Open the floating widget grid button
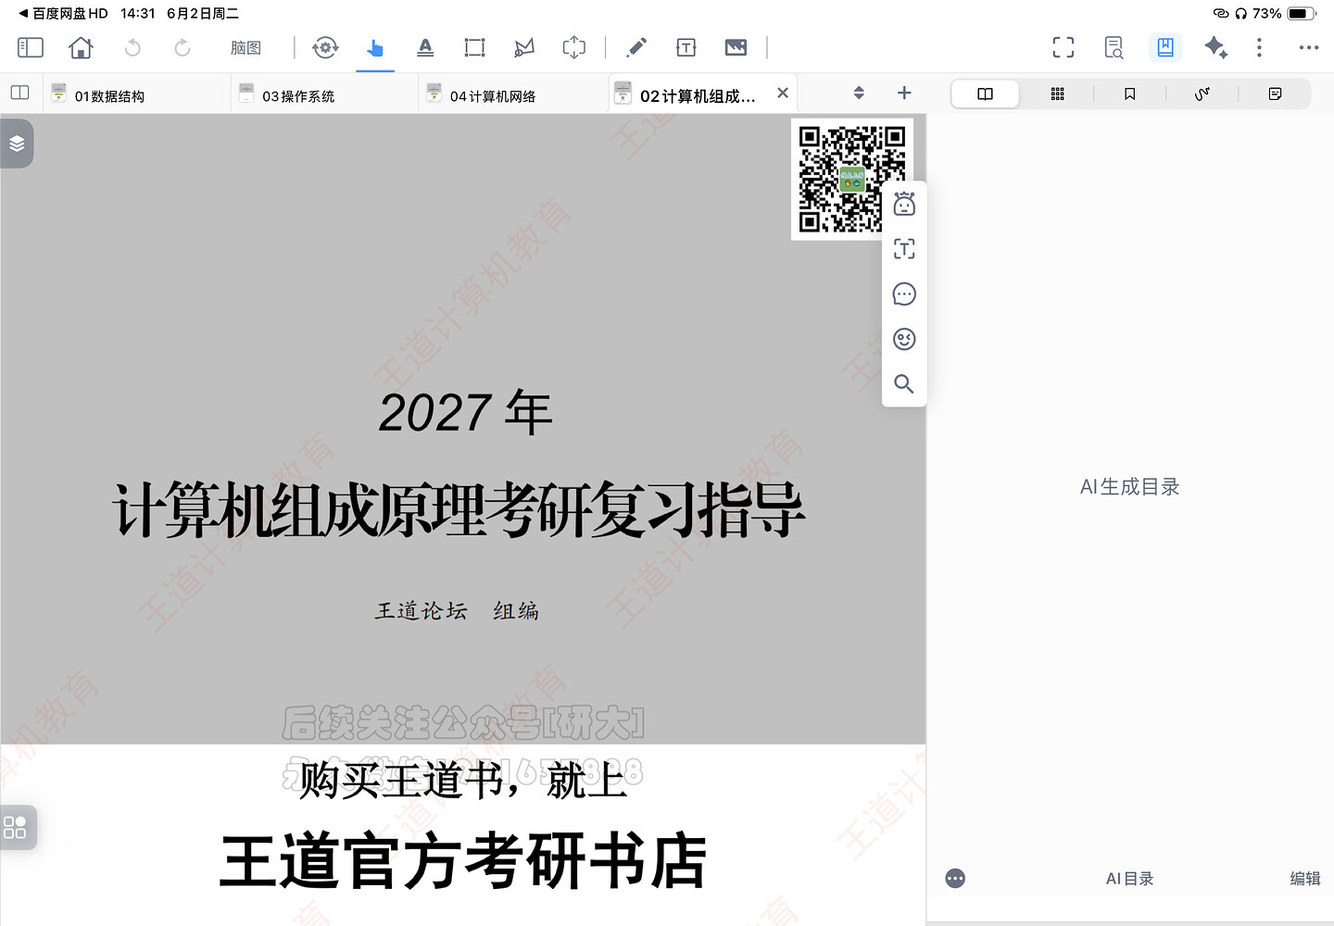Screen dimensions: 1334x926 click(17, 827)
